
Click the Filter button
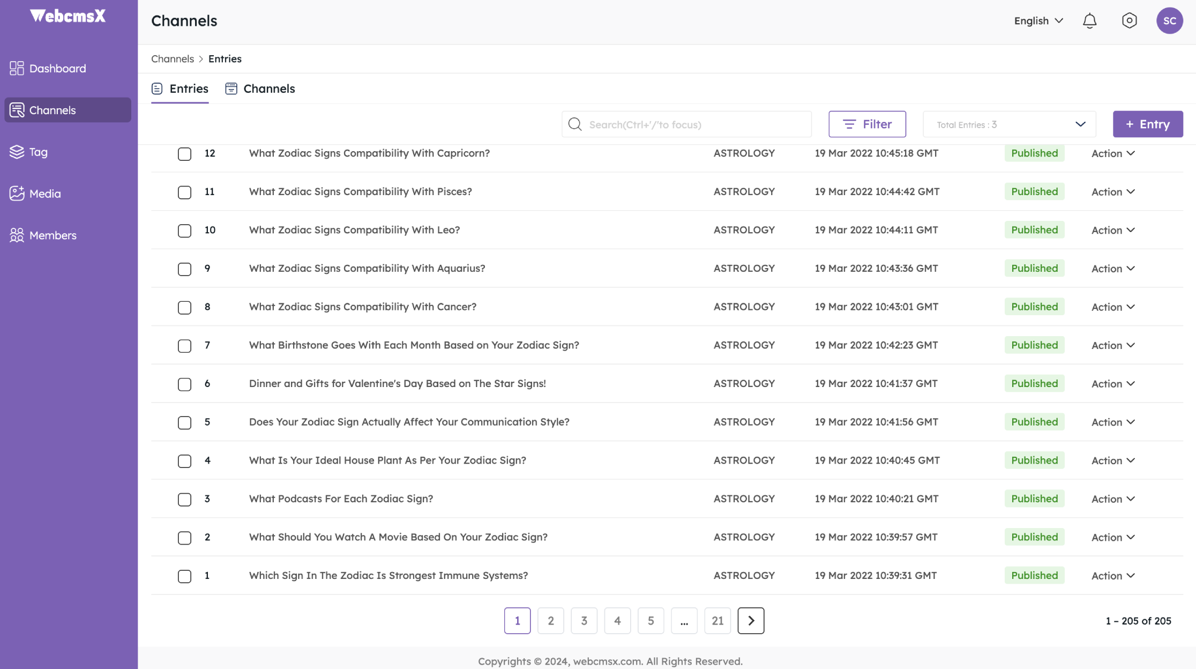(867, 124)
